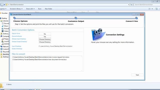Click the change view icon in Explorer
The image size is (160, 90).
[x=149, y=9]
